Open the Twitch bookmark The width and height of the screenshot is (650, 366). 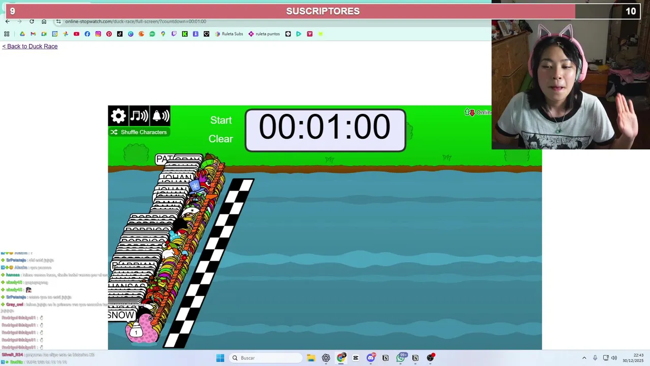tap(174, 34)
